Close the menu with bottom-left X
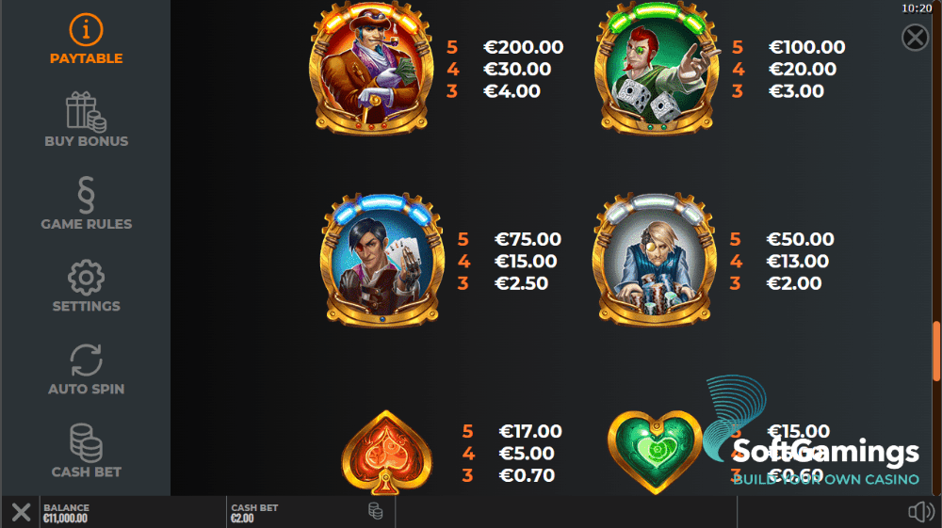The height and width of the screenshot is (528, 942). point(21,512)
